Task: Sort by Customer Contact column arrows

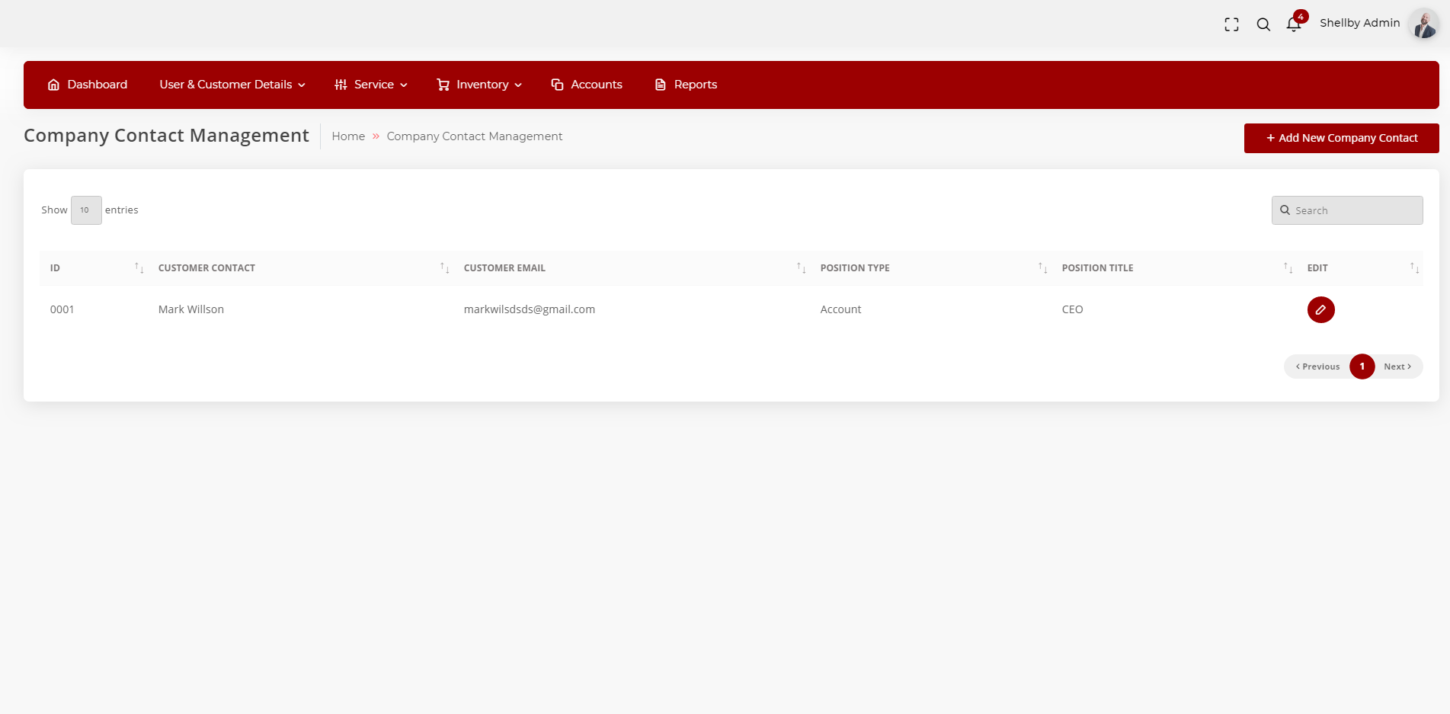Action: (x=444, y=267)
